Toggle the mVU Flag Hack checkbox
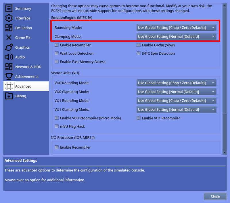230x203 pixels. click(x=57, y=127)
